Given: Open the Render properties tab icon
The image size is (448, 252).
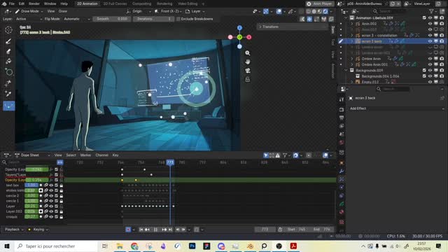Looking at the screenshot, I should click(x=342, y=109).
